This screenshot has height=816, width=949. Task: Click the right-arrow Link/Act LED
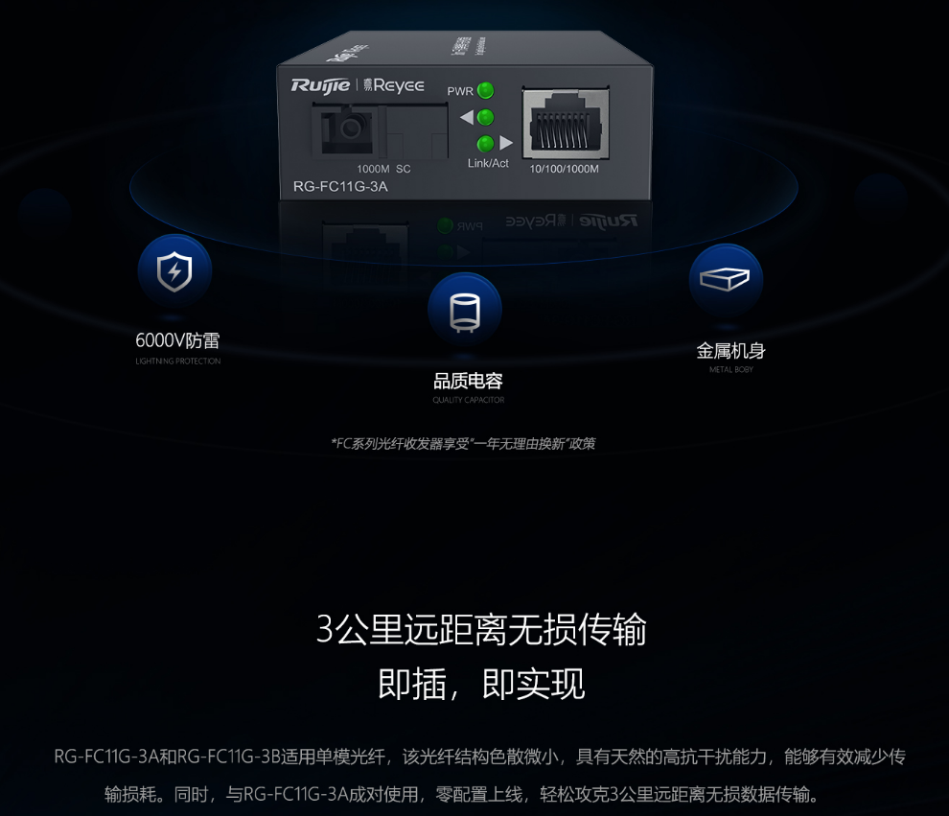tap(485, 144)
